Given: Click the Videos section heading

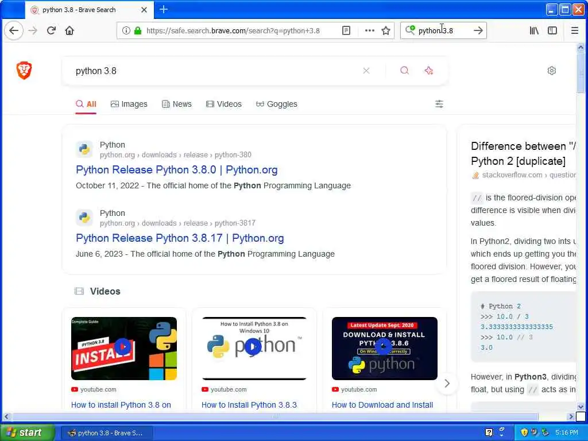Looking at the screenshot, I should click(105, 291).
